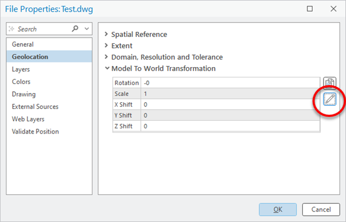Open the External Sources tab
The width and height of the screenshot is (346, 222).
49,106
